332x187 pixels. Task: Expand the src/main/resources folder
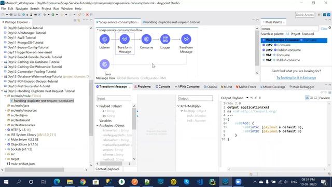click(5, 111)
